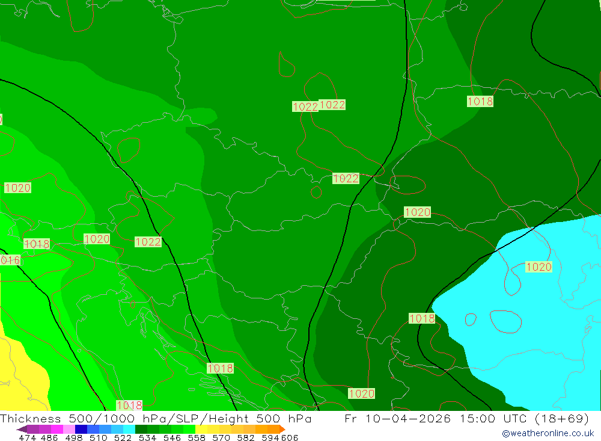Select the legend value 474
601x441 pixels.
(x=27, y=437)
